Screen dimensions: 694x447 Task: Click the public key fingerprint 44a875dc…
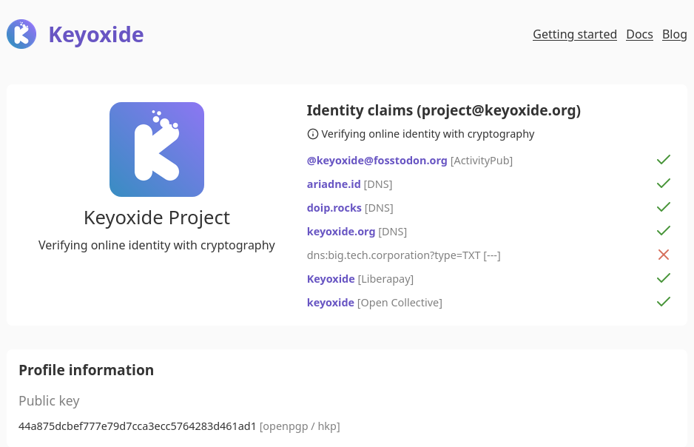(x=138, y=426)
